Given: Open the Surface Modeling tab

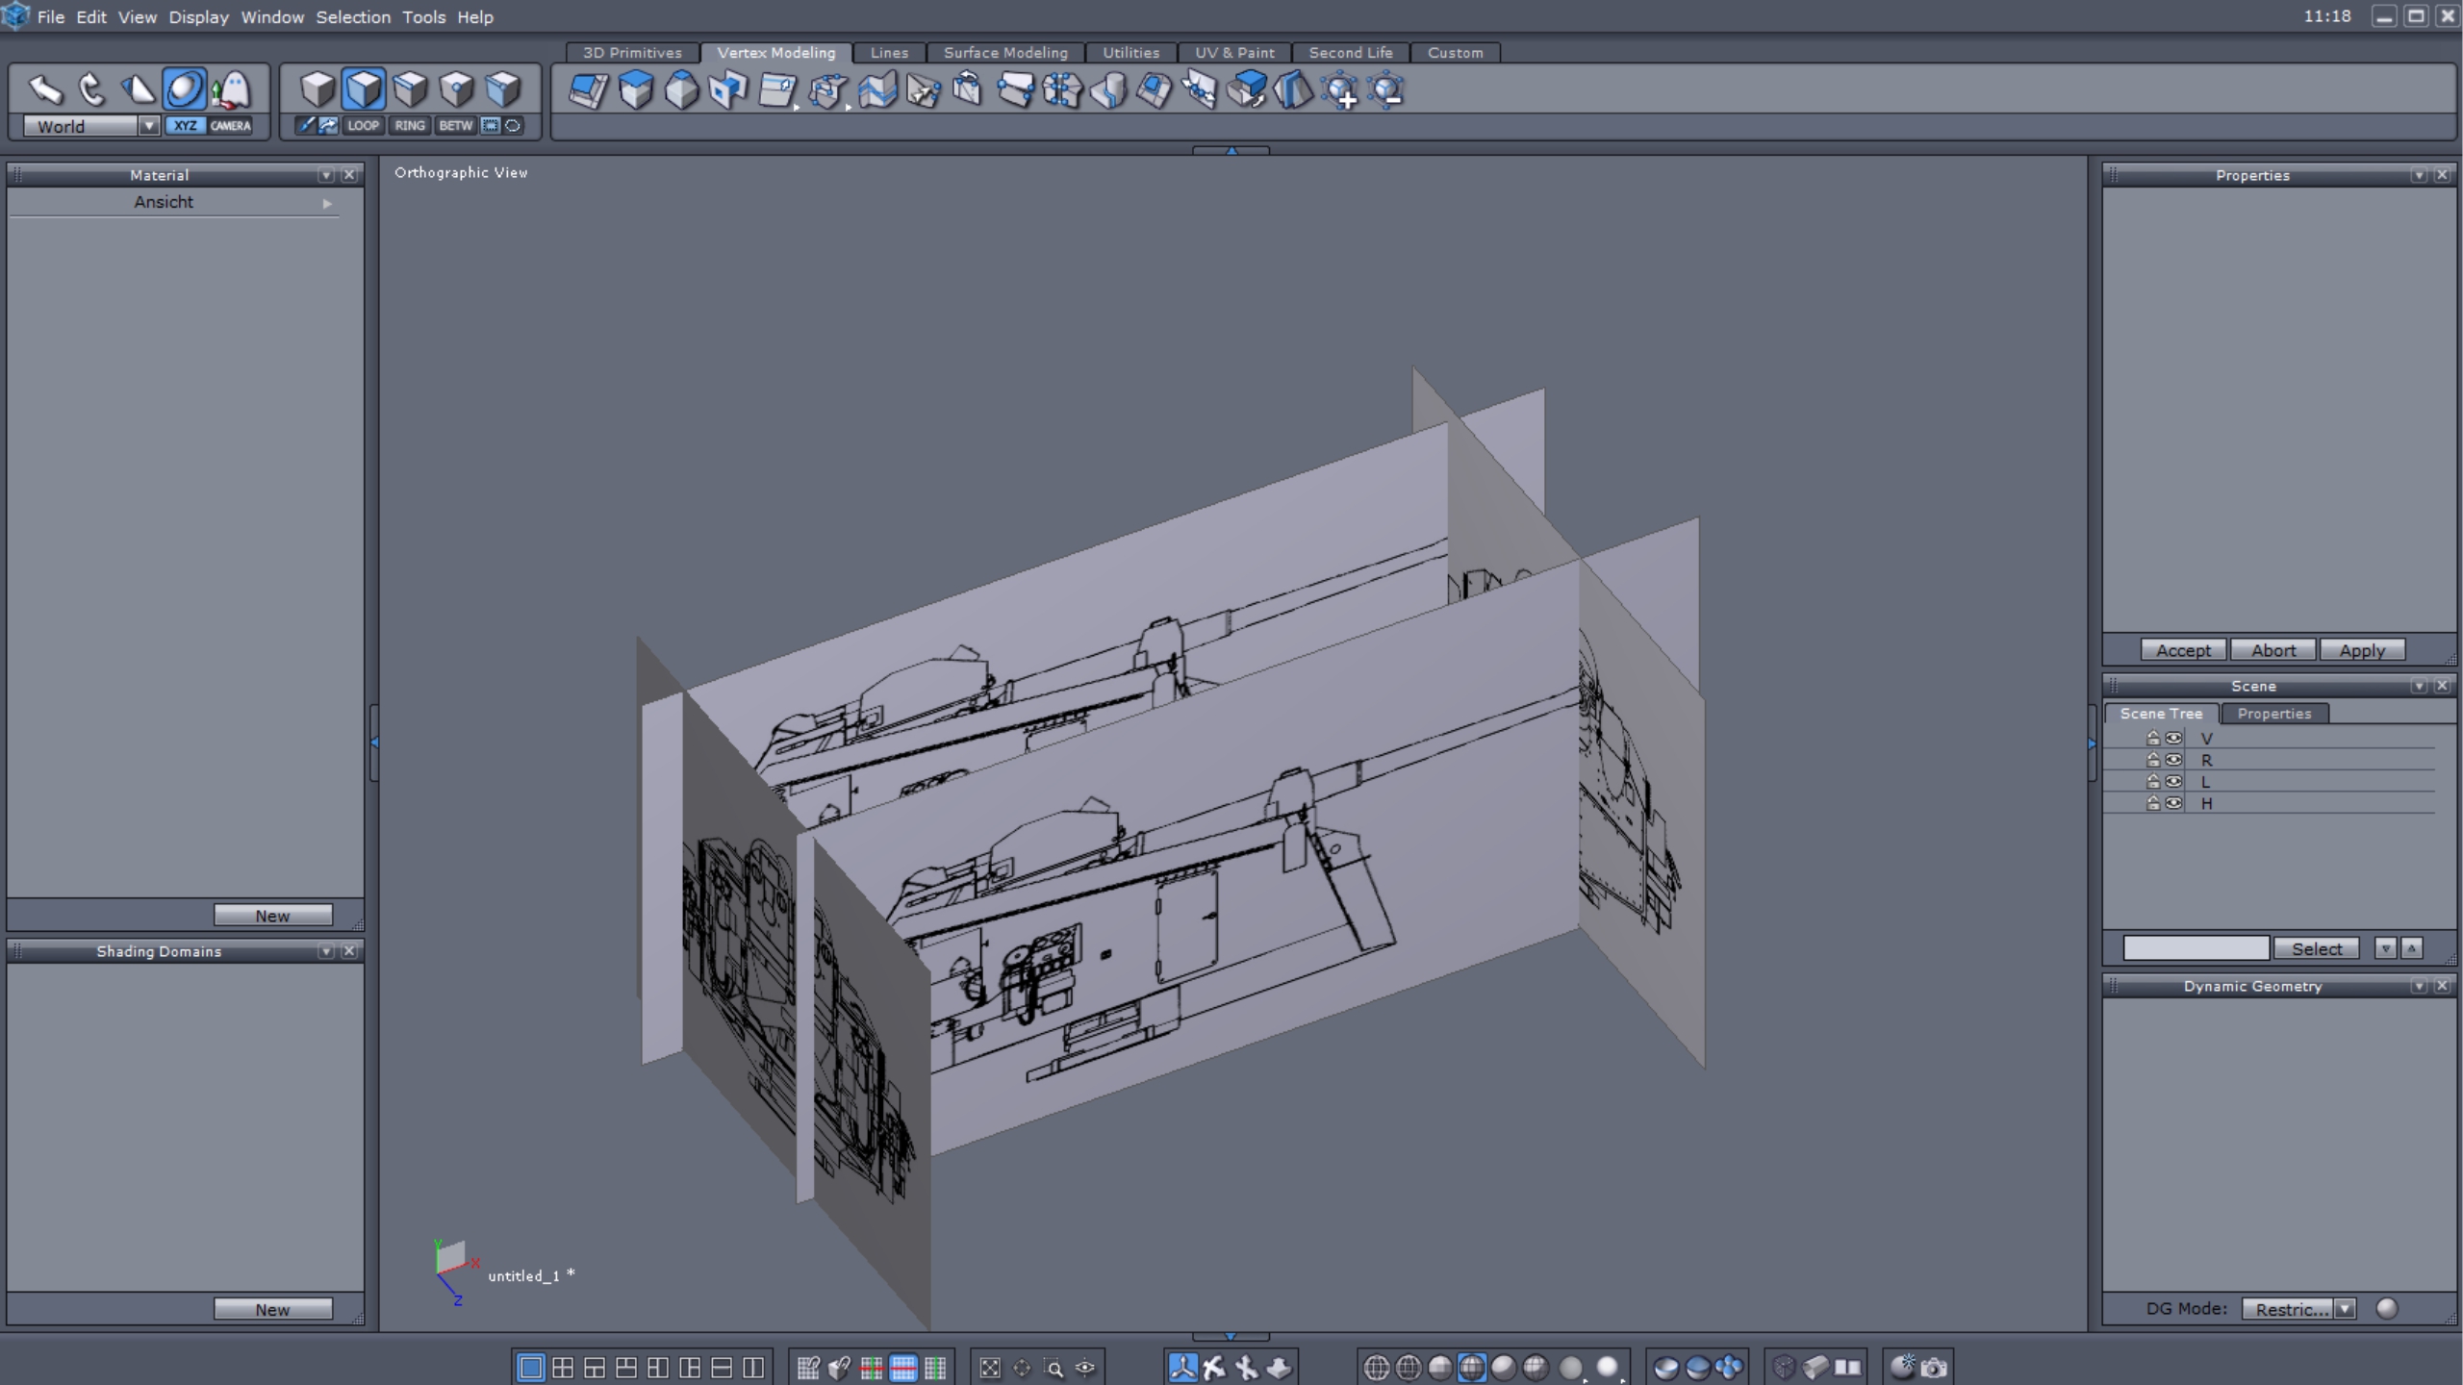Looking at the screenshot, I should (x=1004, y=53).
